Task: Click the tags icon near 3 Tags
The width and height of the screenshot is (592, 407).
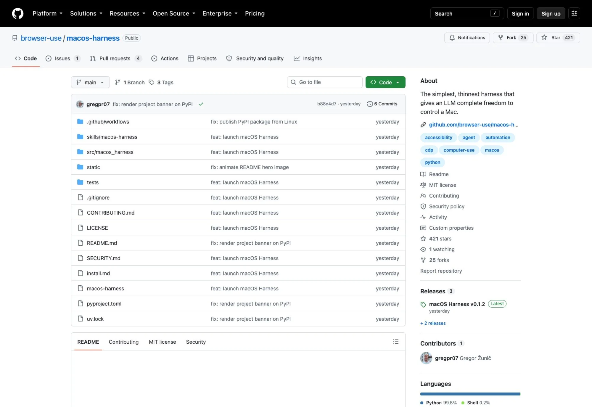Action: (152, 82)
